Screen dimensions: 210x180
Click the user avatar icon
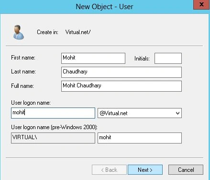(x=19, y=32)
